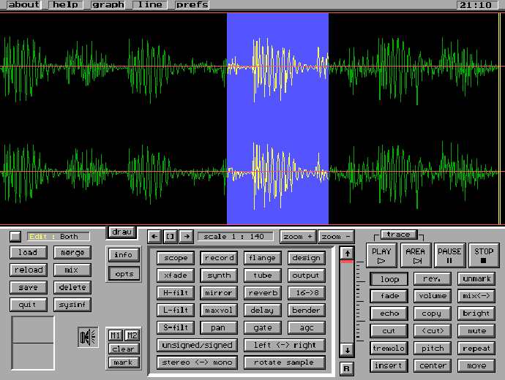Click the mix button
Screen dimensions: 505x380
pos(72,270)
